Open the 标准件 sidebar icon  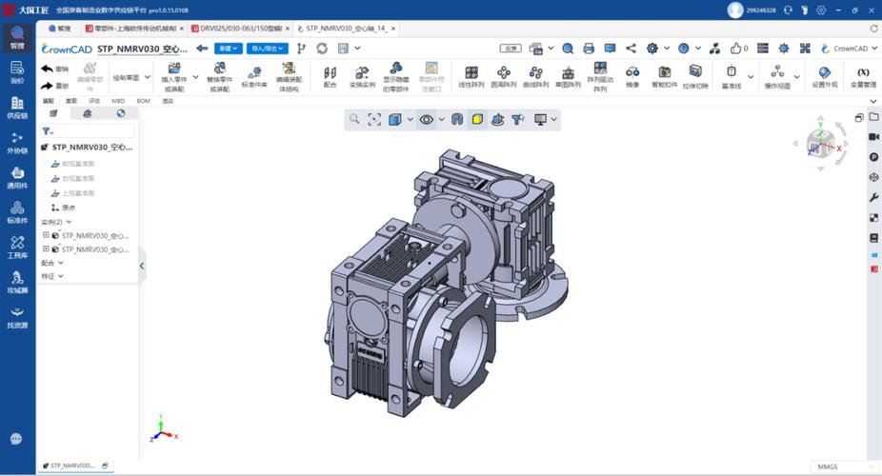click(x=17, y=212)
